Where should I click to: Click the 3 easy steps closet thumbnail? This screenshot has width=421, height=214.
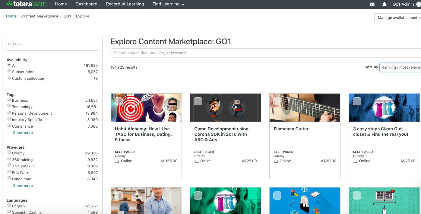[x=384, y=107]
